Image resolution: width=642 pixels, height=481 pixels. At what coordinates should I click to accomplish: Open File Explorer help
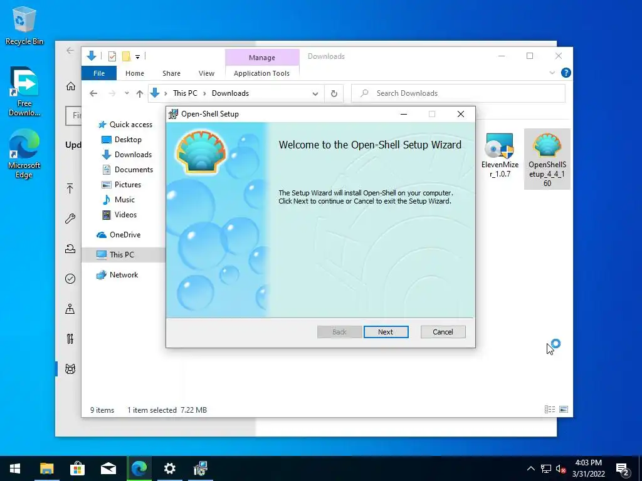click(566, 73)
